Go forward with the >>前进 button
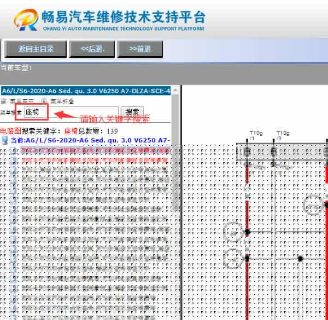 point(140,49)
